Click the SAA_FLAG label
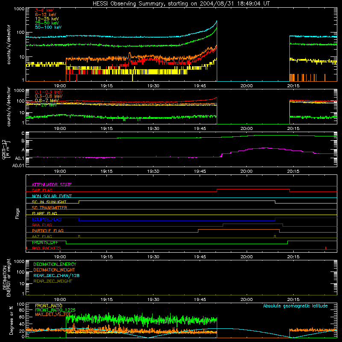Viewport: 342px width, 342px height. pos(42,225)
